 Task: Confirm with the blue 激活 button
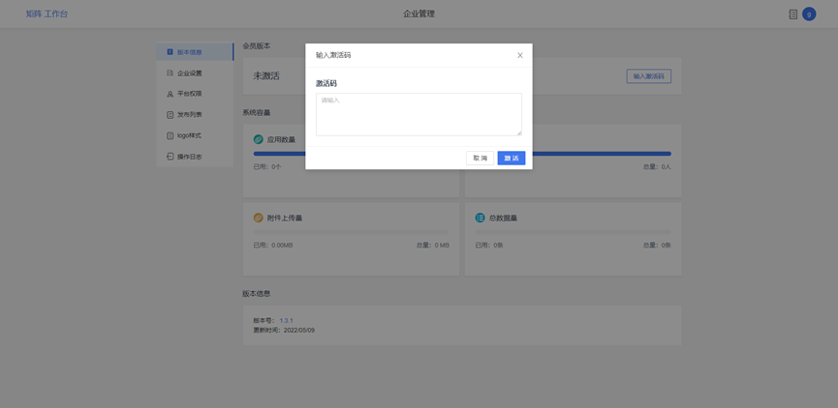[x=512, y=159]
